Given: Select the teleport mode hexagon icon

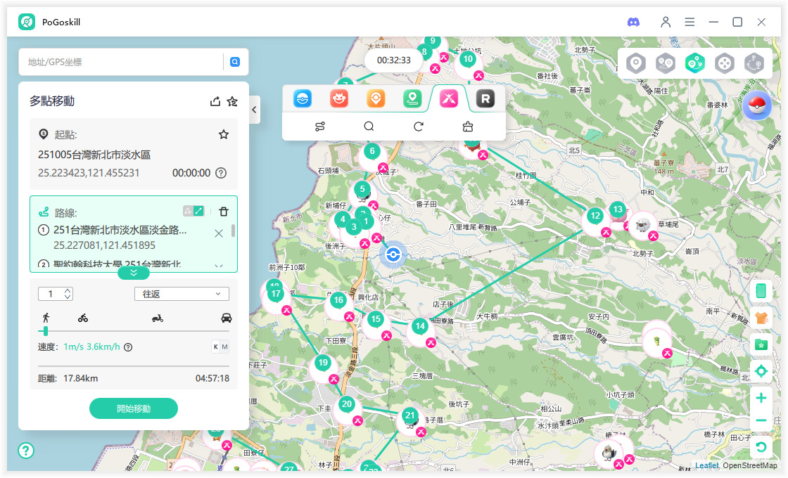Looking at the screenshot, I should coord(636,63).
